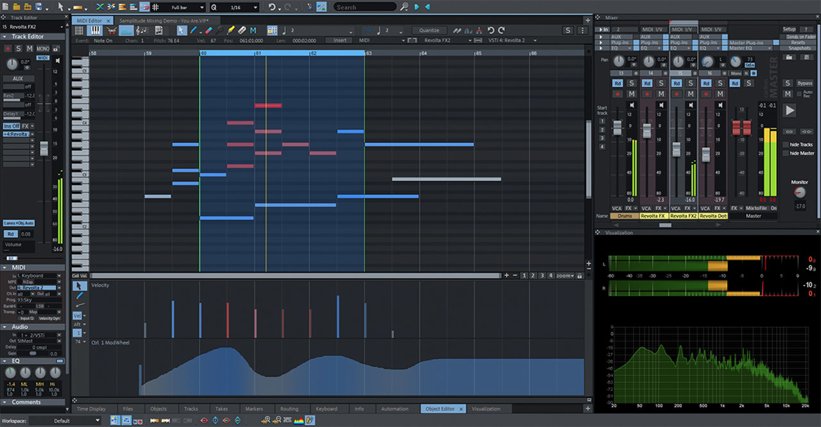Click the Snapshots button in Mixer
This screenshot has width=821, height=427.
(799, 48)
